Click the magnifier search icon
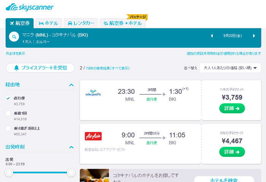This screenshot has height=182, width=266. (14, 36)
